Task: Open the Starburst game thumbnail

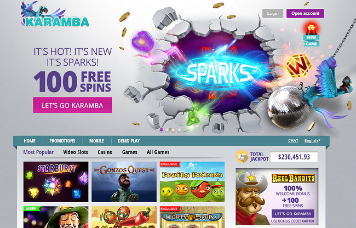Action: pos(56,182)
